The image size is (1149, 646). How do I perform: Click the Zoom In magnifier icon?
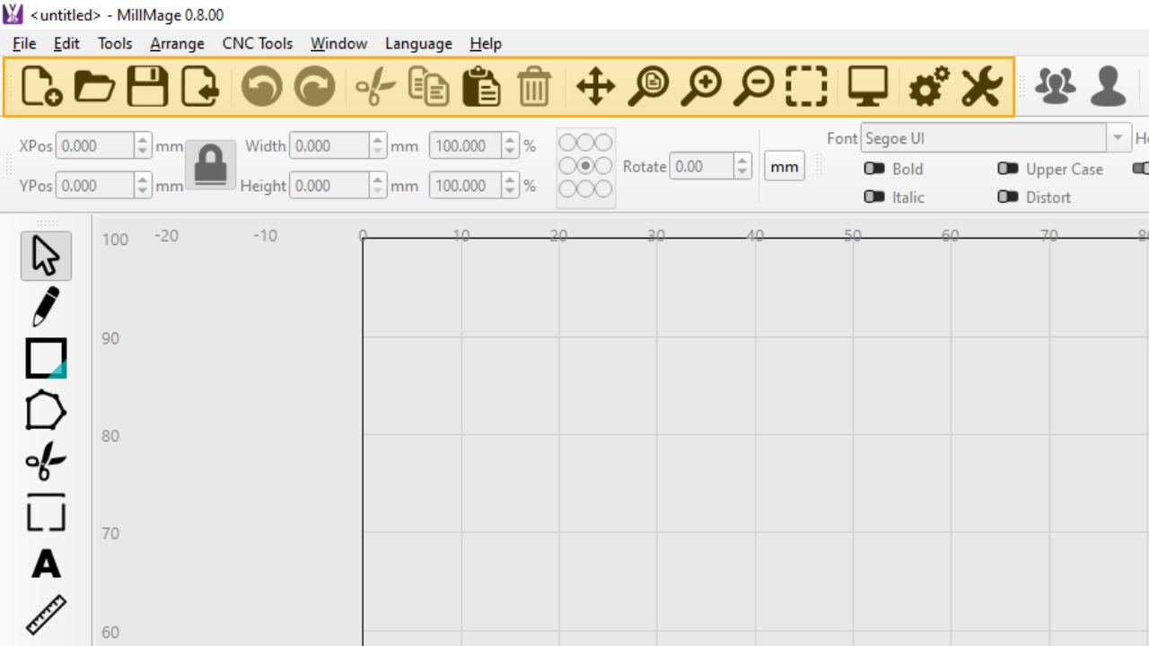point(701,87)
